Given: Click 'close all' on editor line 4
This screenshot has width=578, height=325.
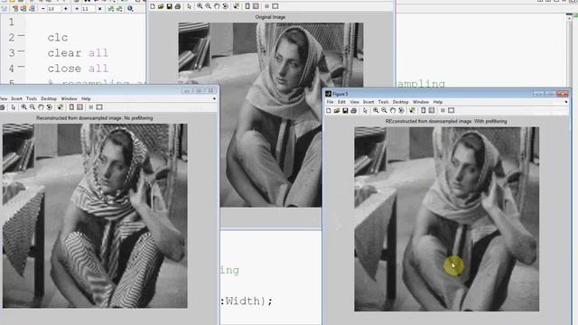Looking at the screenshot, I should coord(78,69).
